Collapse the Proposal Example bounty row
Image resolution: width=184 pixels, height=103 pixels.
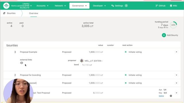[176, 52]
